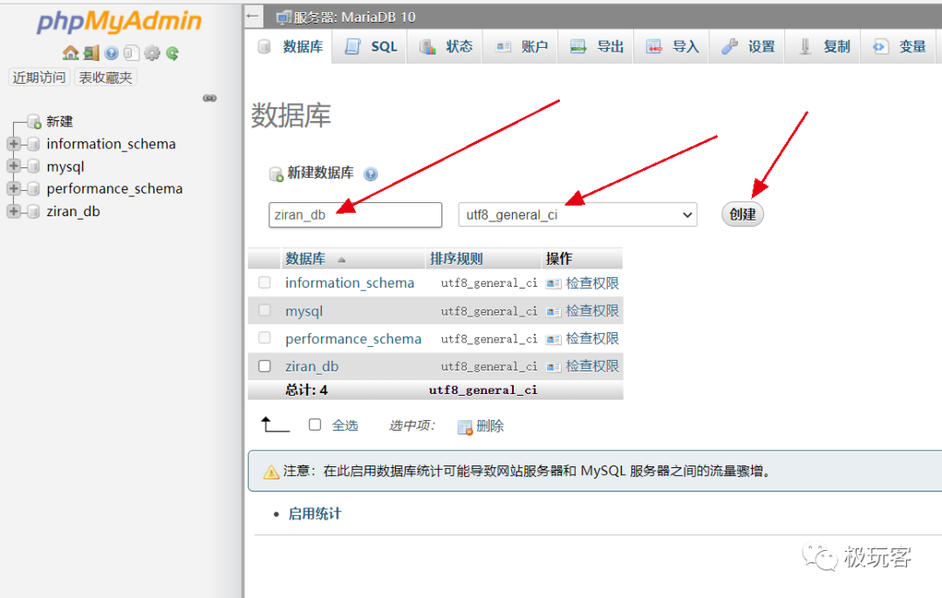This screenshot has height=598, width=942.
Task: Open navigation panel settings gear icon
Action: [x=152, y=53]
